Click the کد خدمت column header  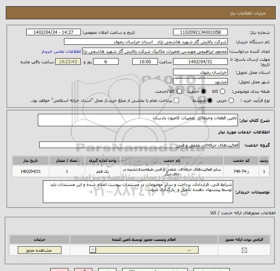point(241,160)
